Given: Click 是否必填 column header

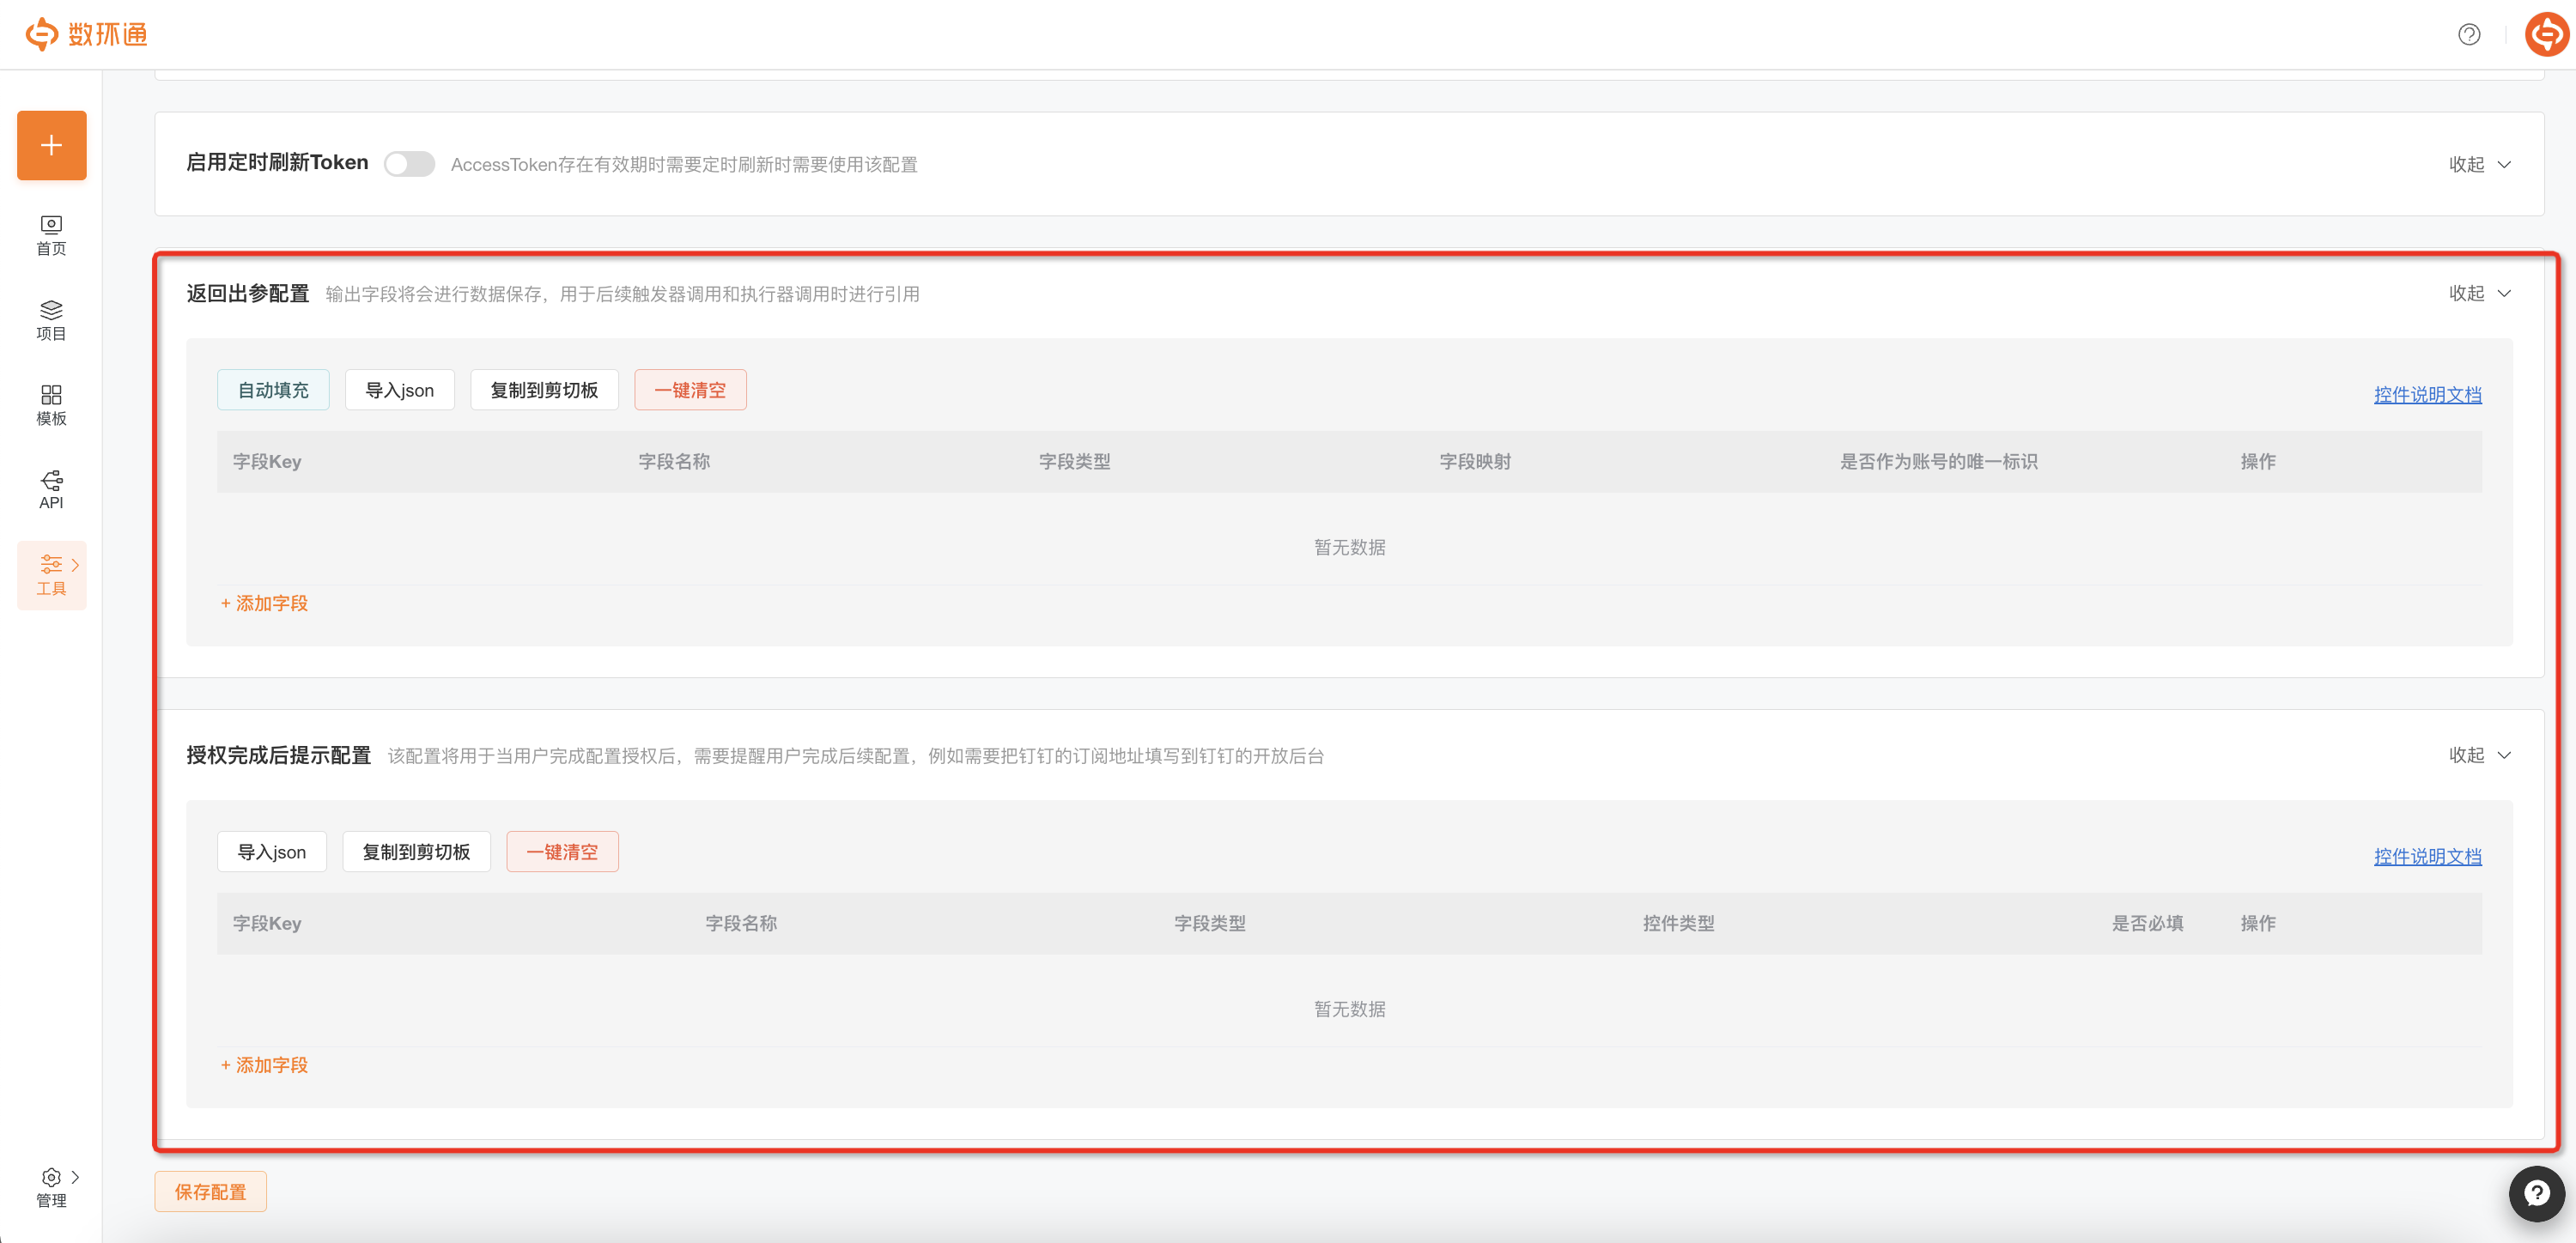Looking at the screenshot, I should pyautogui.click(x=2147, y=924).
